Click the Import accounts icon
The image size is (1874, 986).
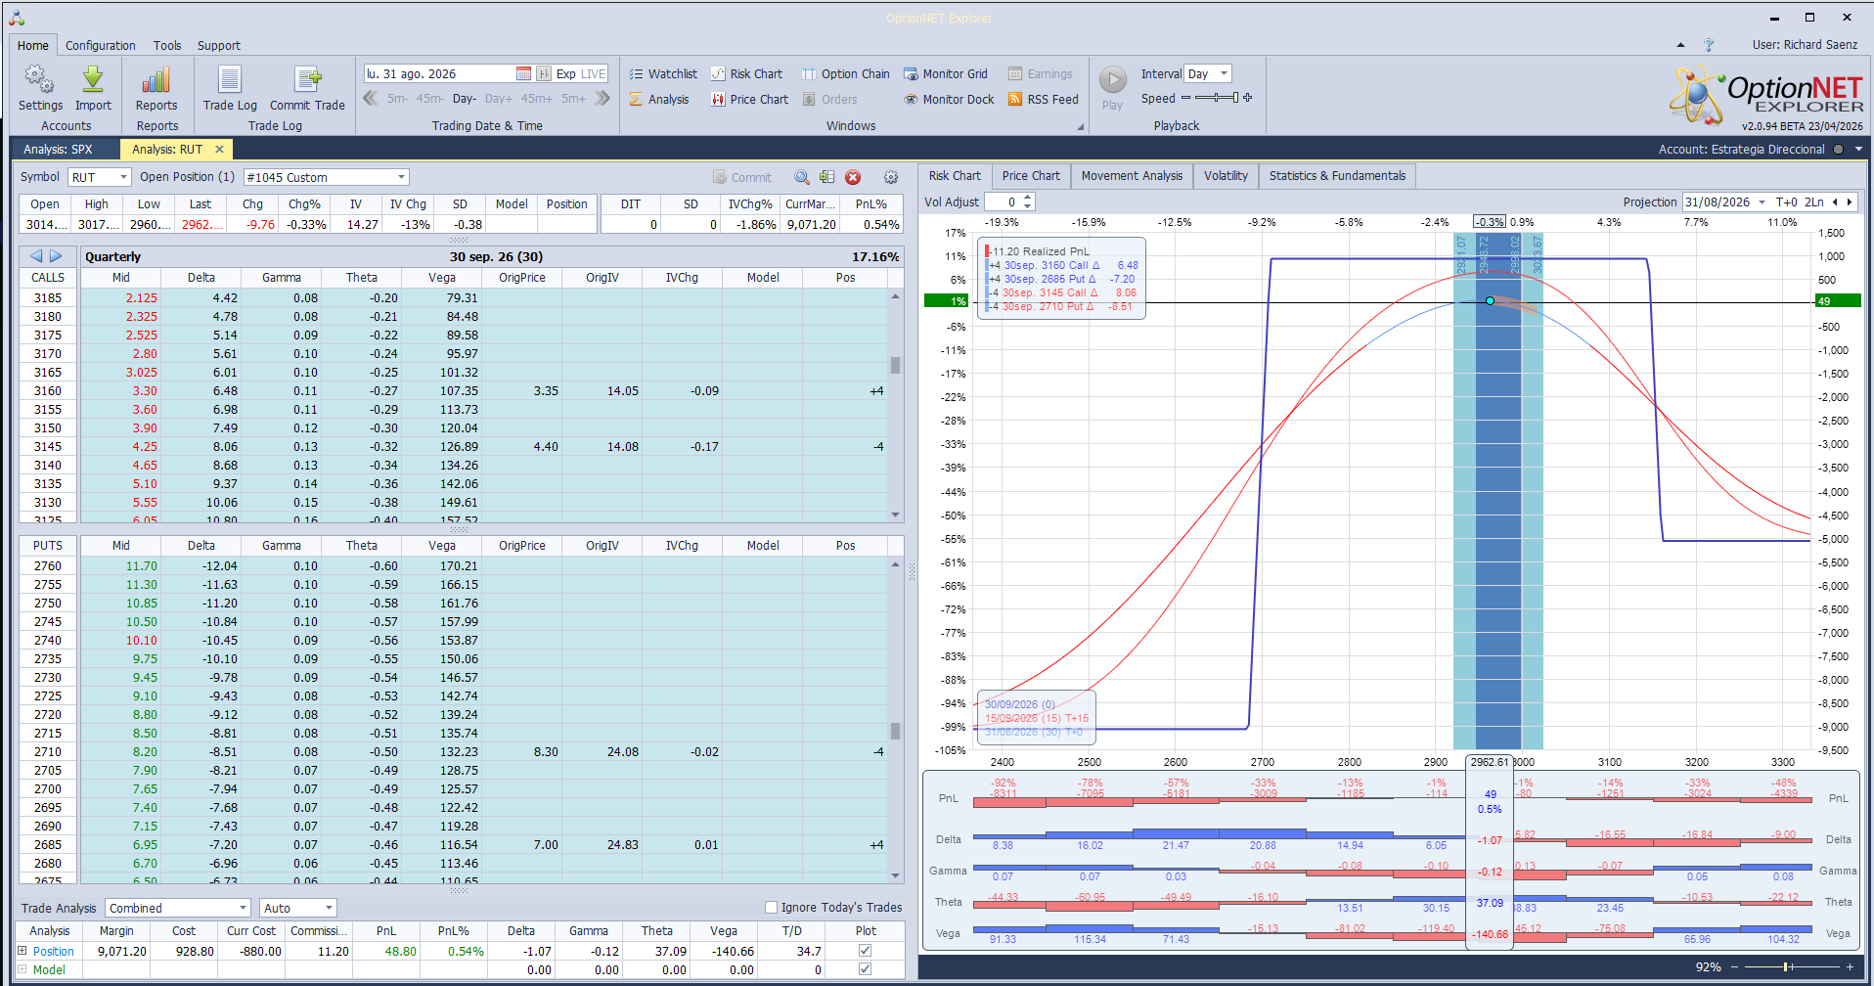(93, 88)
